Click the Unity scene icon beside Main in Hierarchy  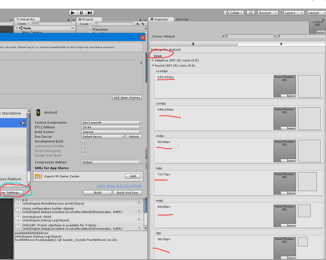[20, 28]
